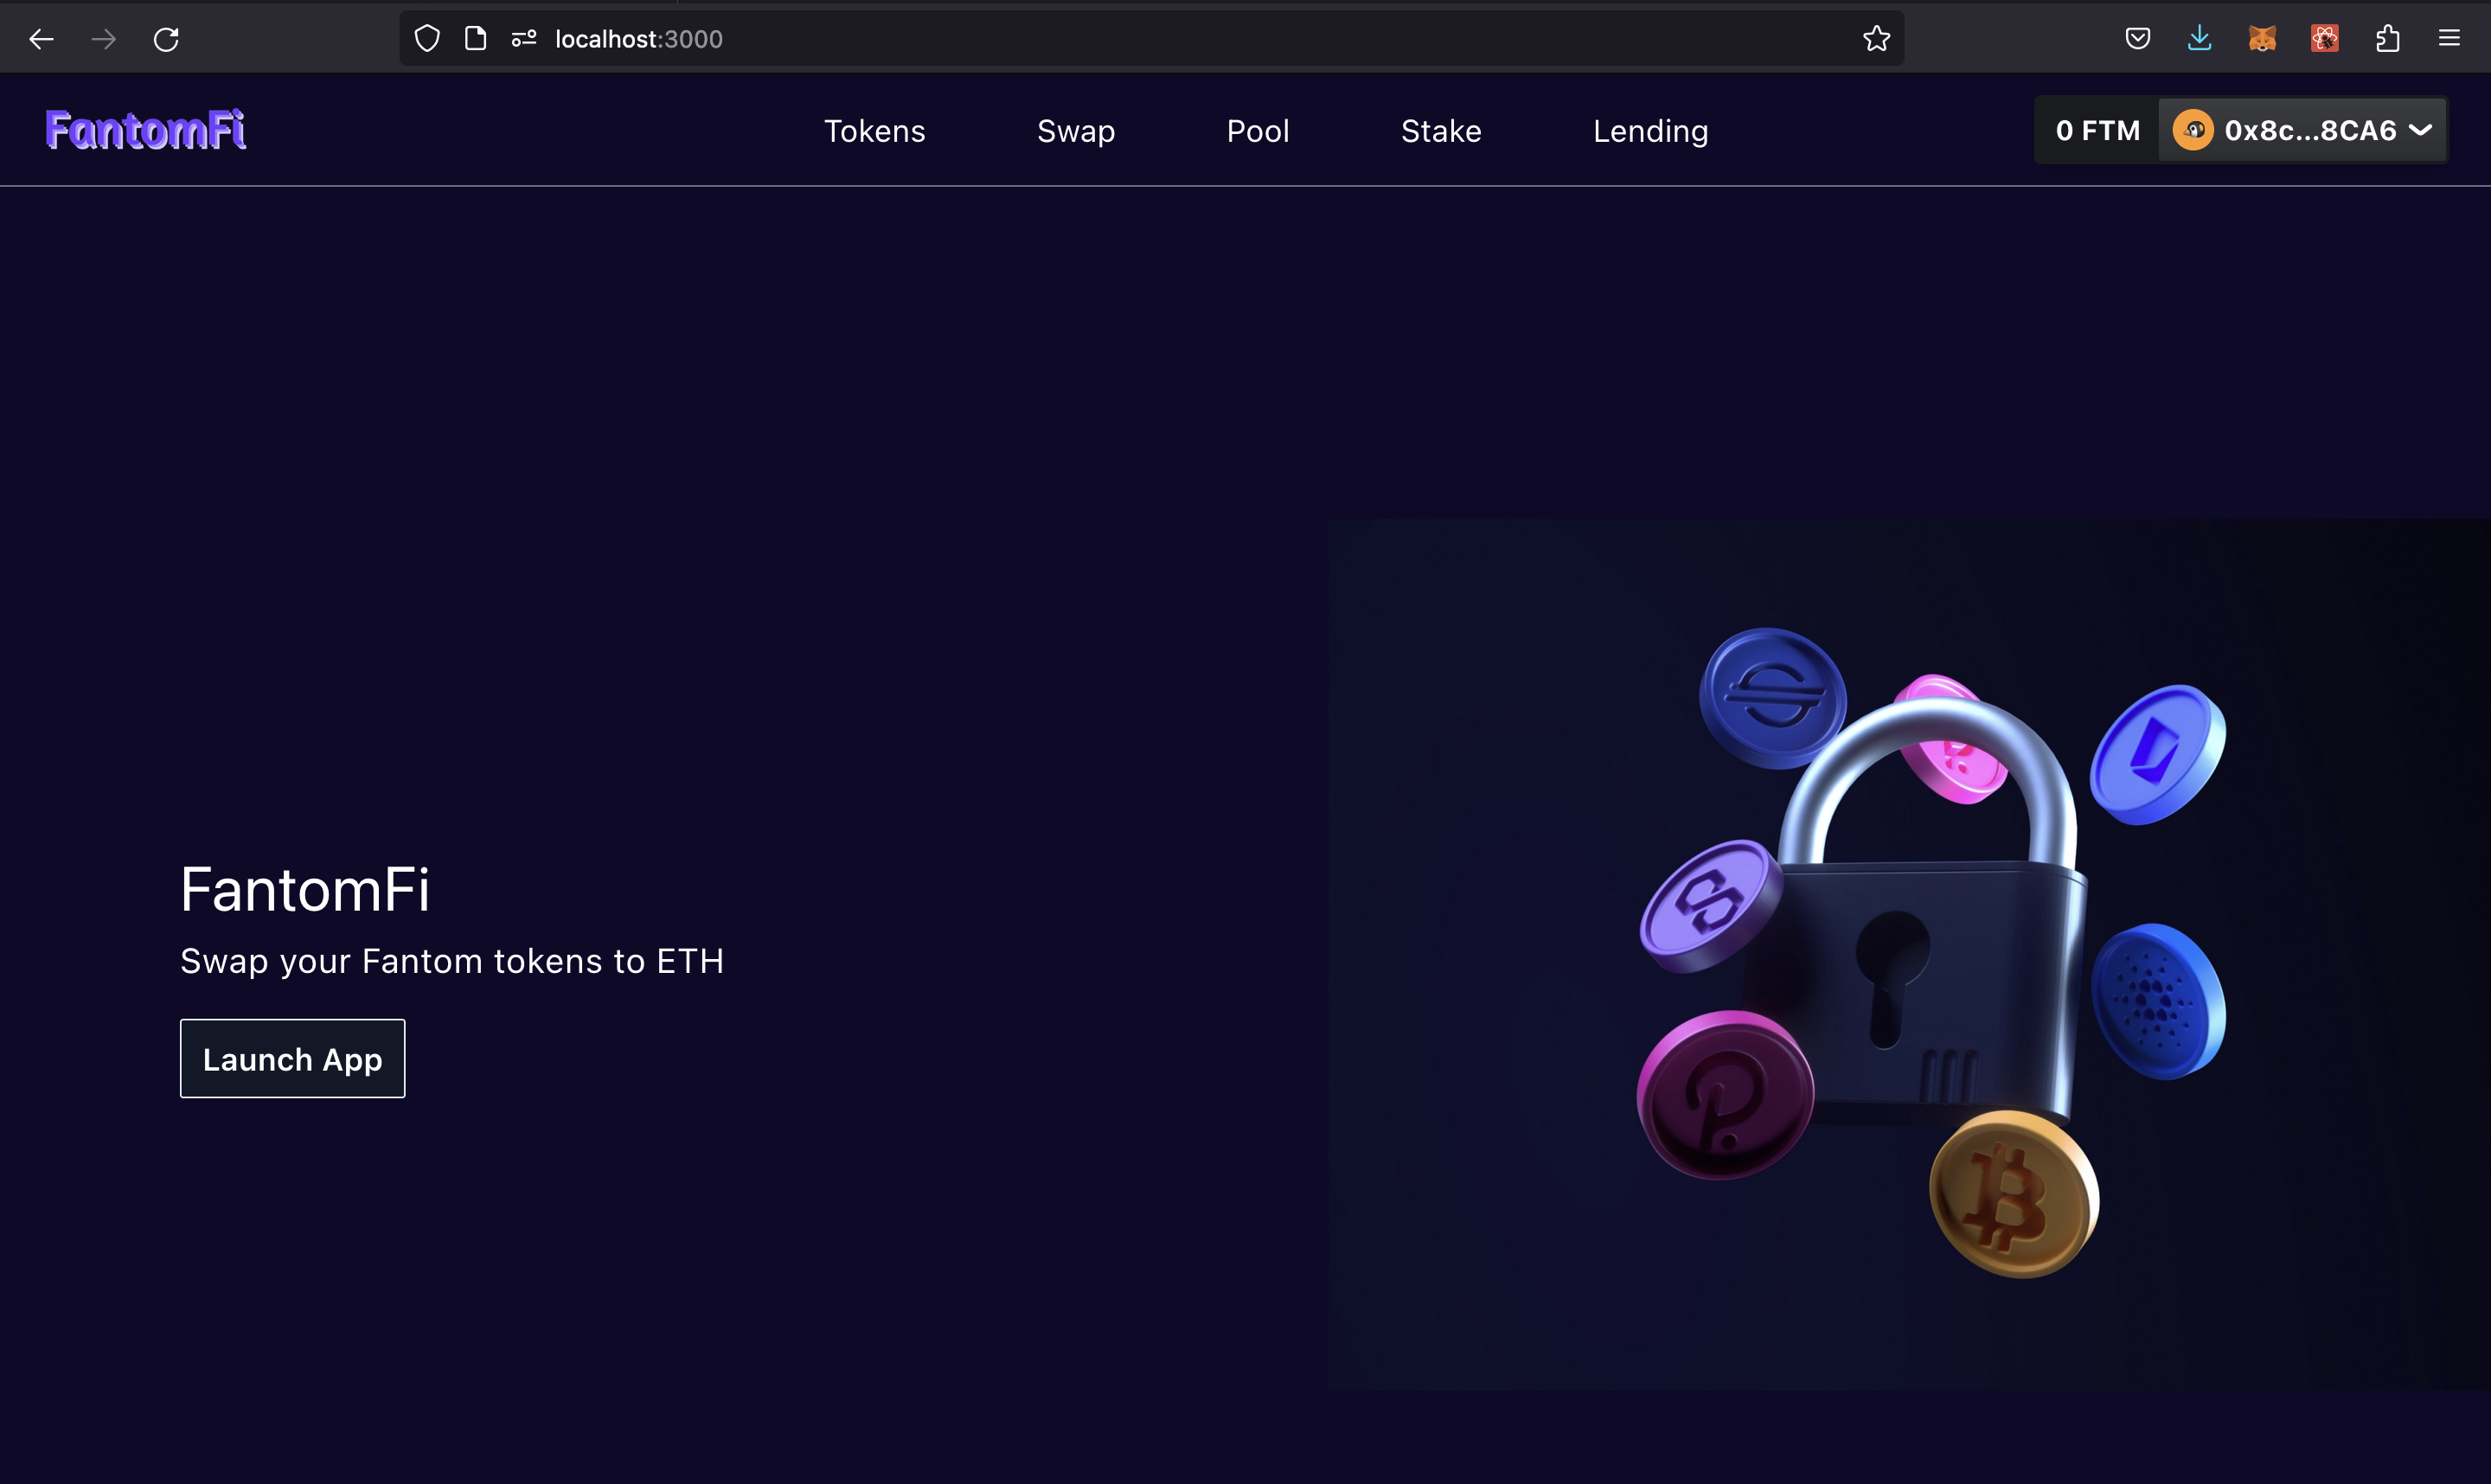The width and height of the screenshot is (2491, 1484).
Task: Navigate to the Stake section
Action: [1440, 131]
